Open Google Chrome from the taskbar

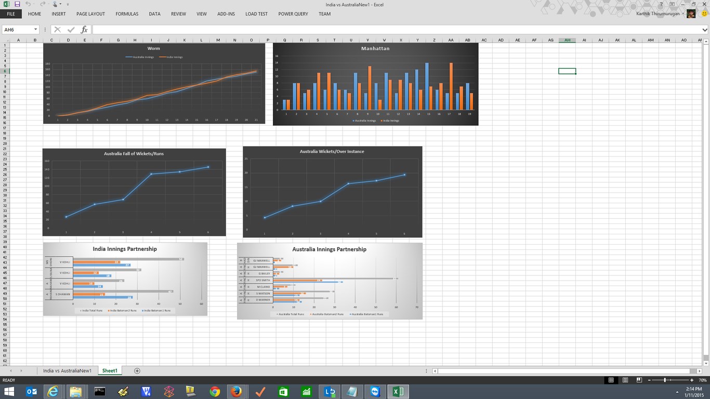click(215, 391)
